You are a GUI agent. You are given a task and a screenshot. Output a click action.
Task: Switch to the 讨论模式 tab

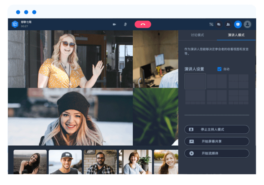[197, 35]
